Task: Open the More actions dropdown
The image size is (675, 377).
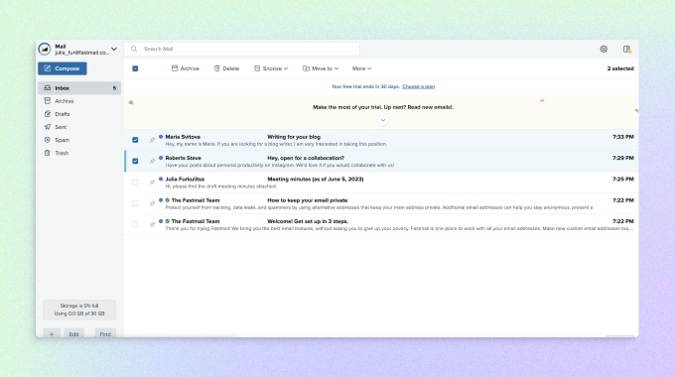Action: click(361, 68)
